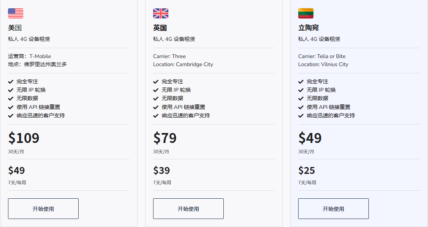
Task: Click checkmark beside 无限 IP 轮换 in 立陶宛 card
Action: (301, 90)
